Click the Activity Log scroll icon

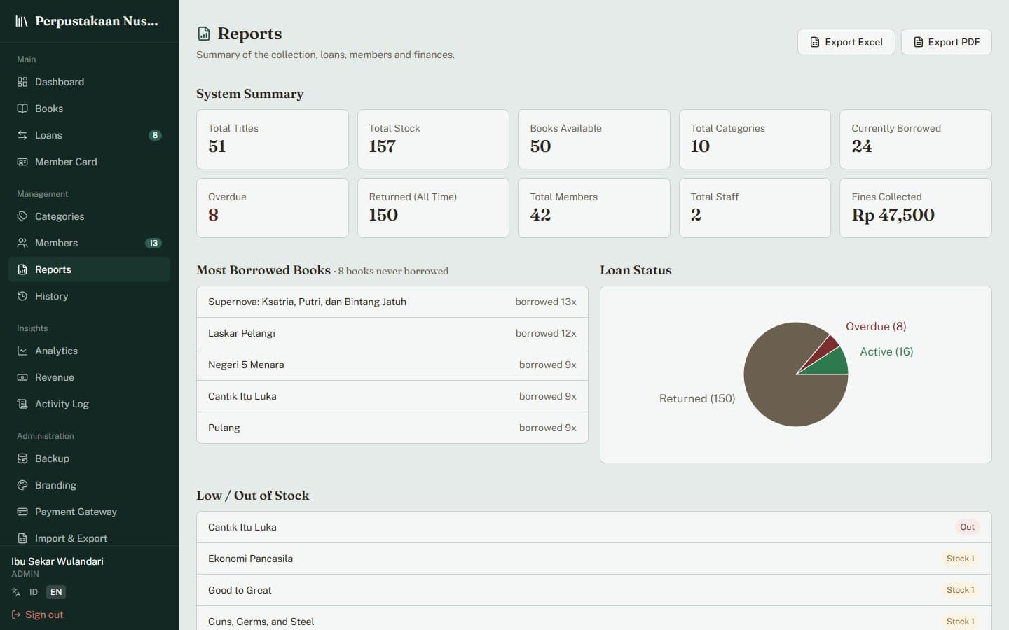[x=22, y=404]
